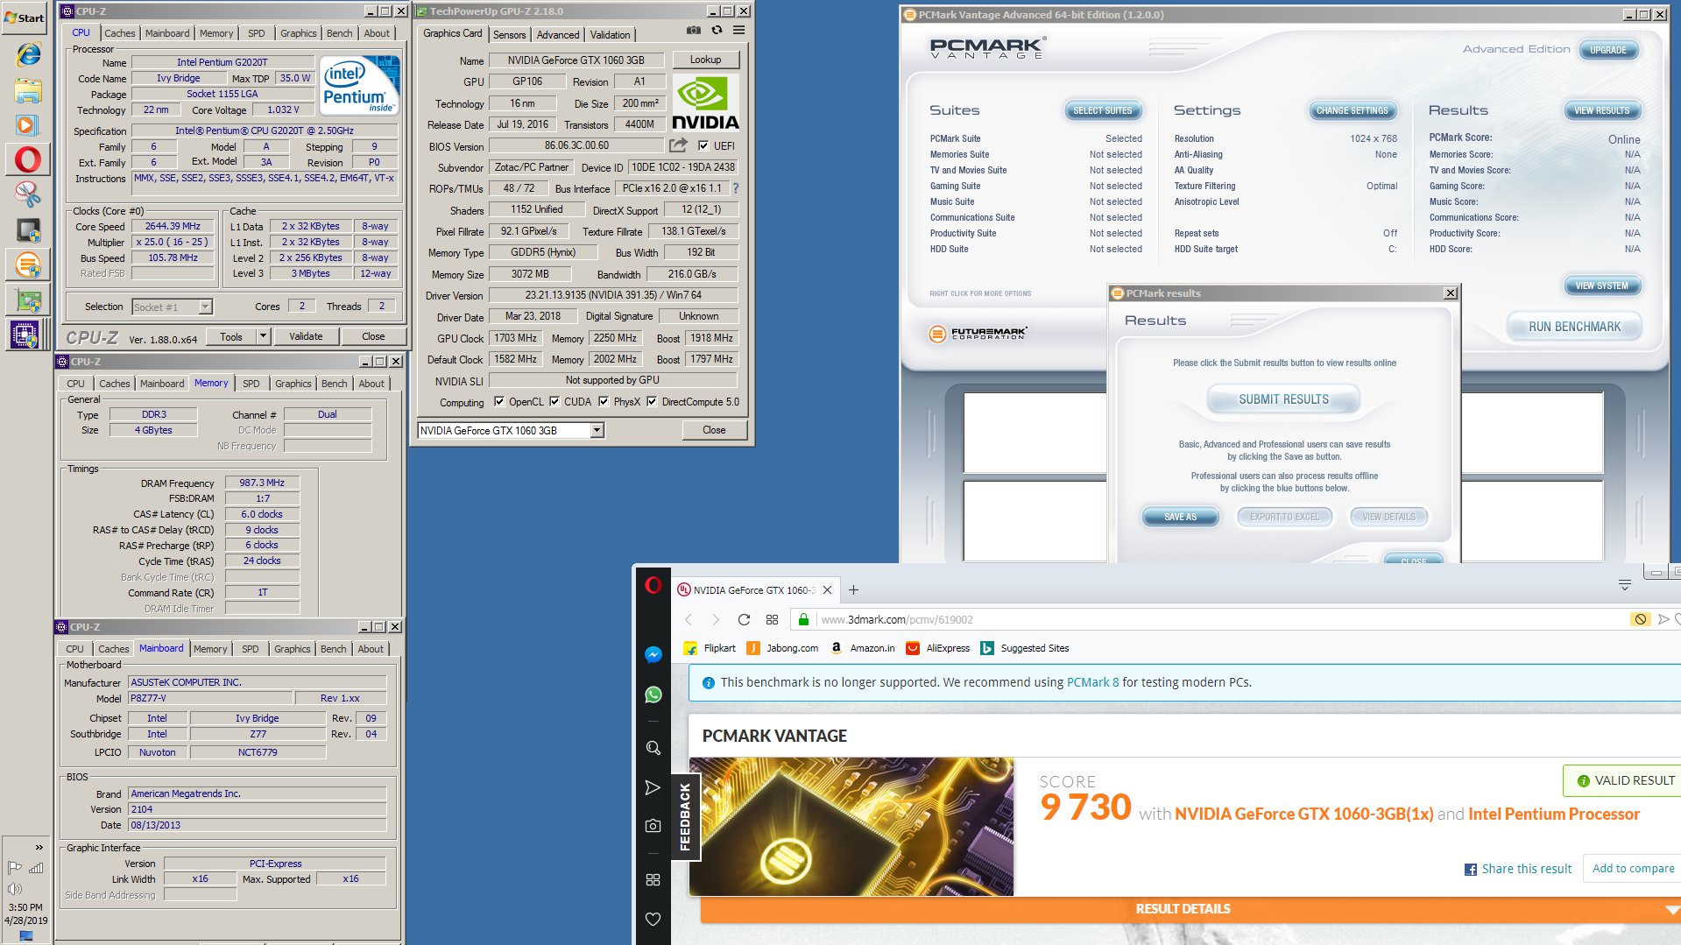Select the GPU-Z Validation tab

click(x=610, y=35)
